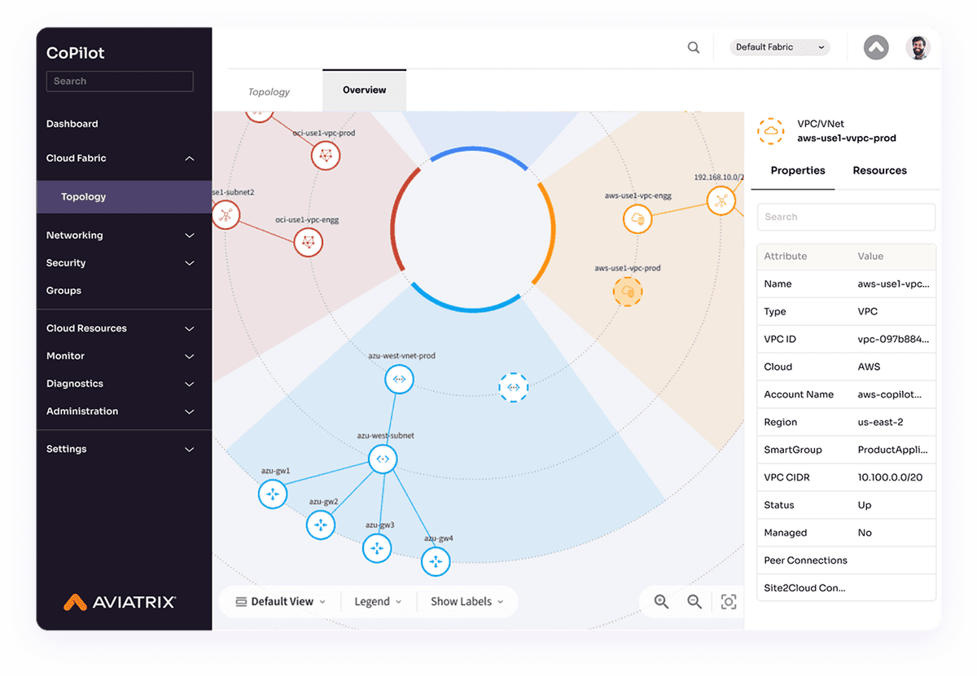Switch to the Topology tab
This screenshot has width=977, height=676.
click(269, 92)
